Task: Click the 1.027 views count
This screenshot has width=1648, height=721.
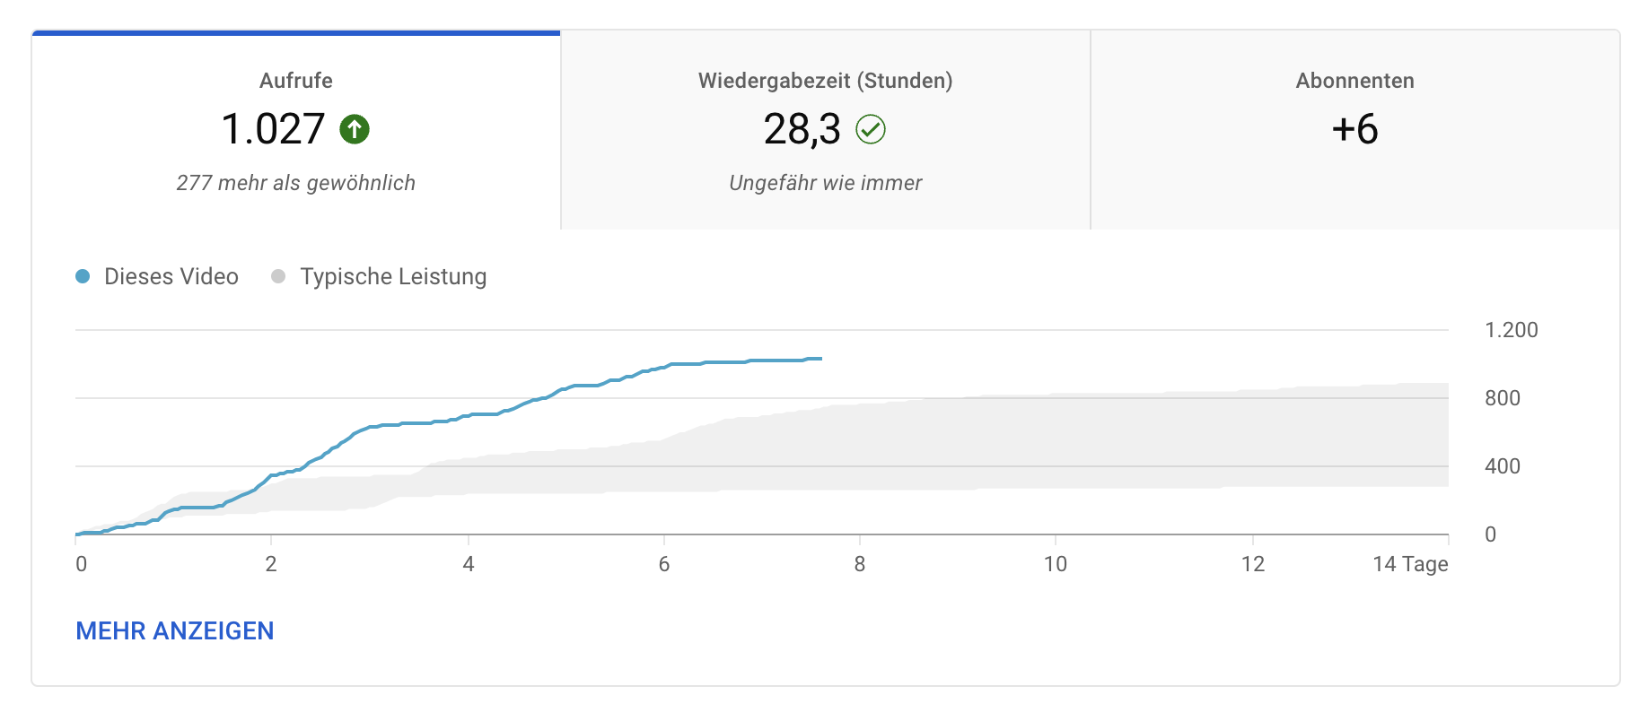Action: point(273,129)
